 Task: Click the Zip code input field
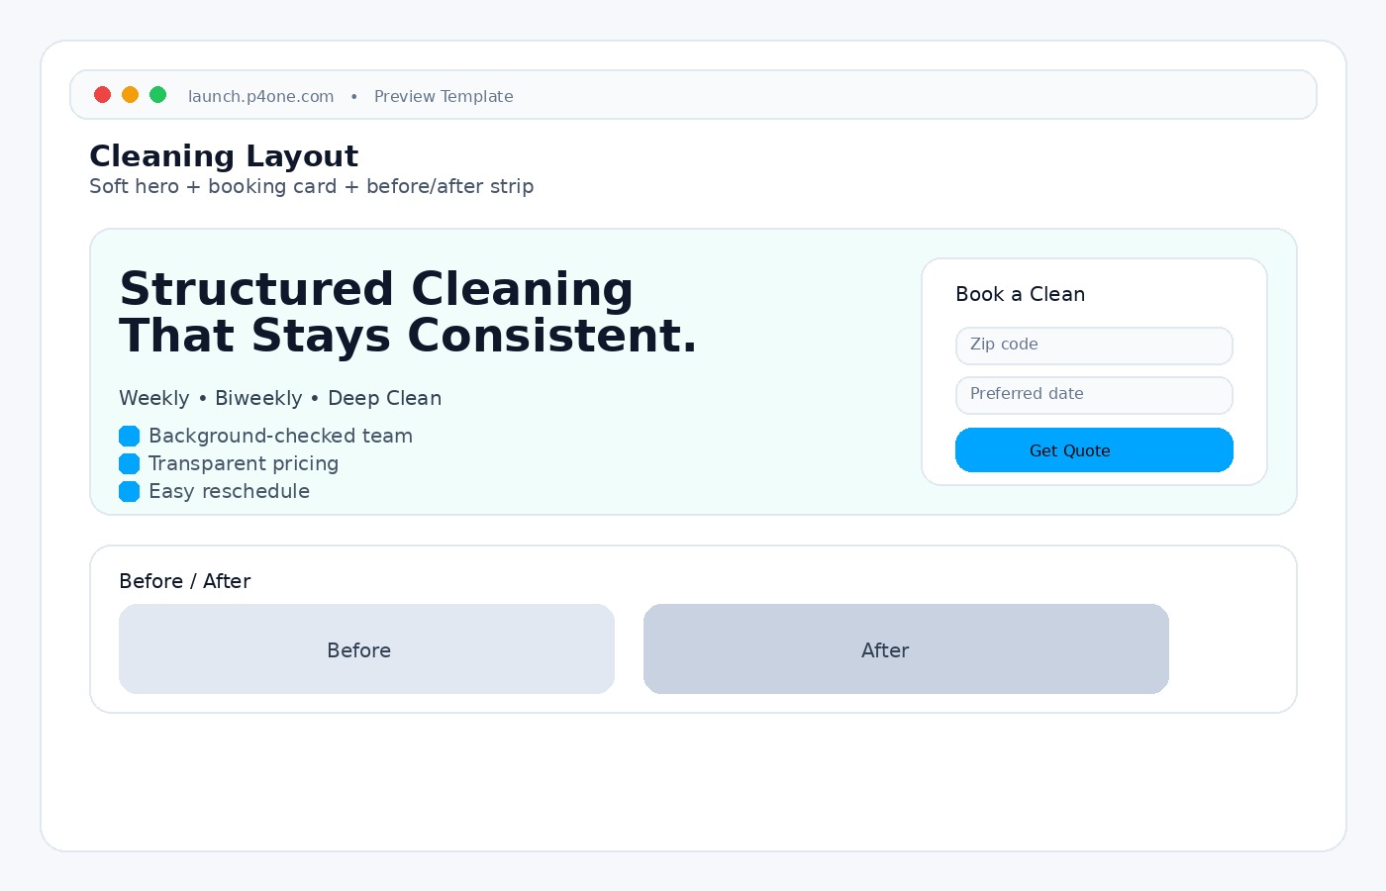tap(1094, 346)
